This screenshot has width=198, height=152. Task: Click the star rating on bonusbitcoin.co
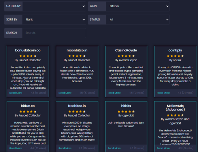click(x=28, y=56)
